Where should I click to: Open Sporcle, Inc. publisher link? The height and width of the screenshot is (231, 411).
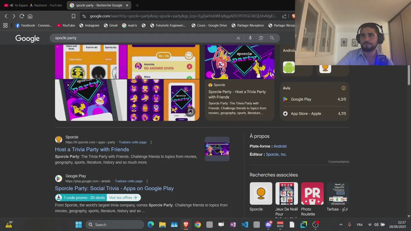point(276,154)
